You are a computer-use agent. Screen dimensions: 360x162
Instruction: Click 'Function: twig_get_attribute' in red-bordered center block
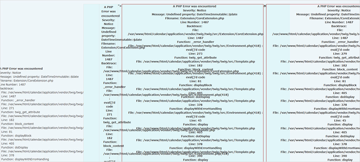coord(195,58)
